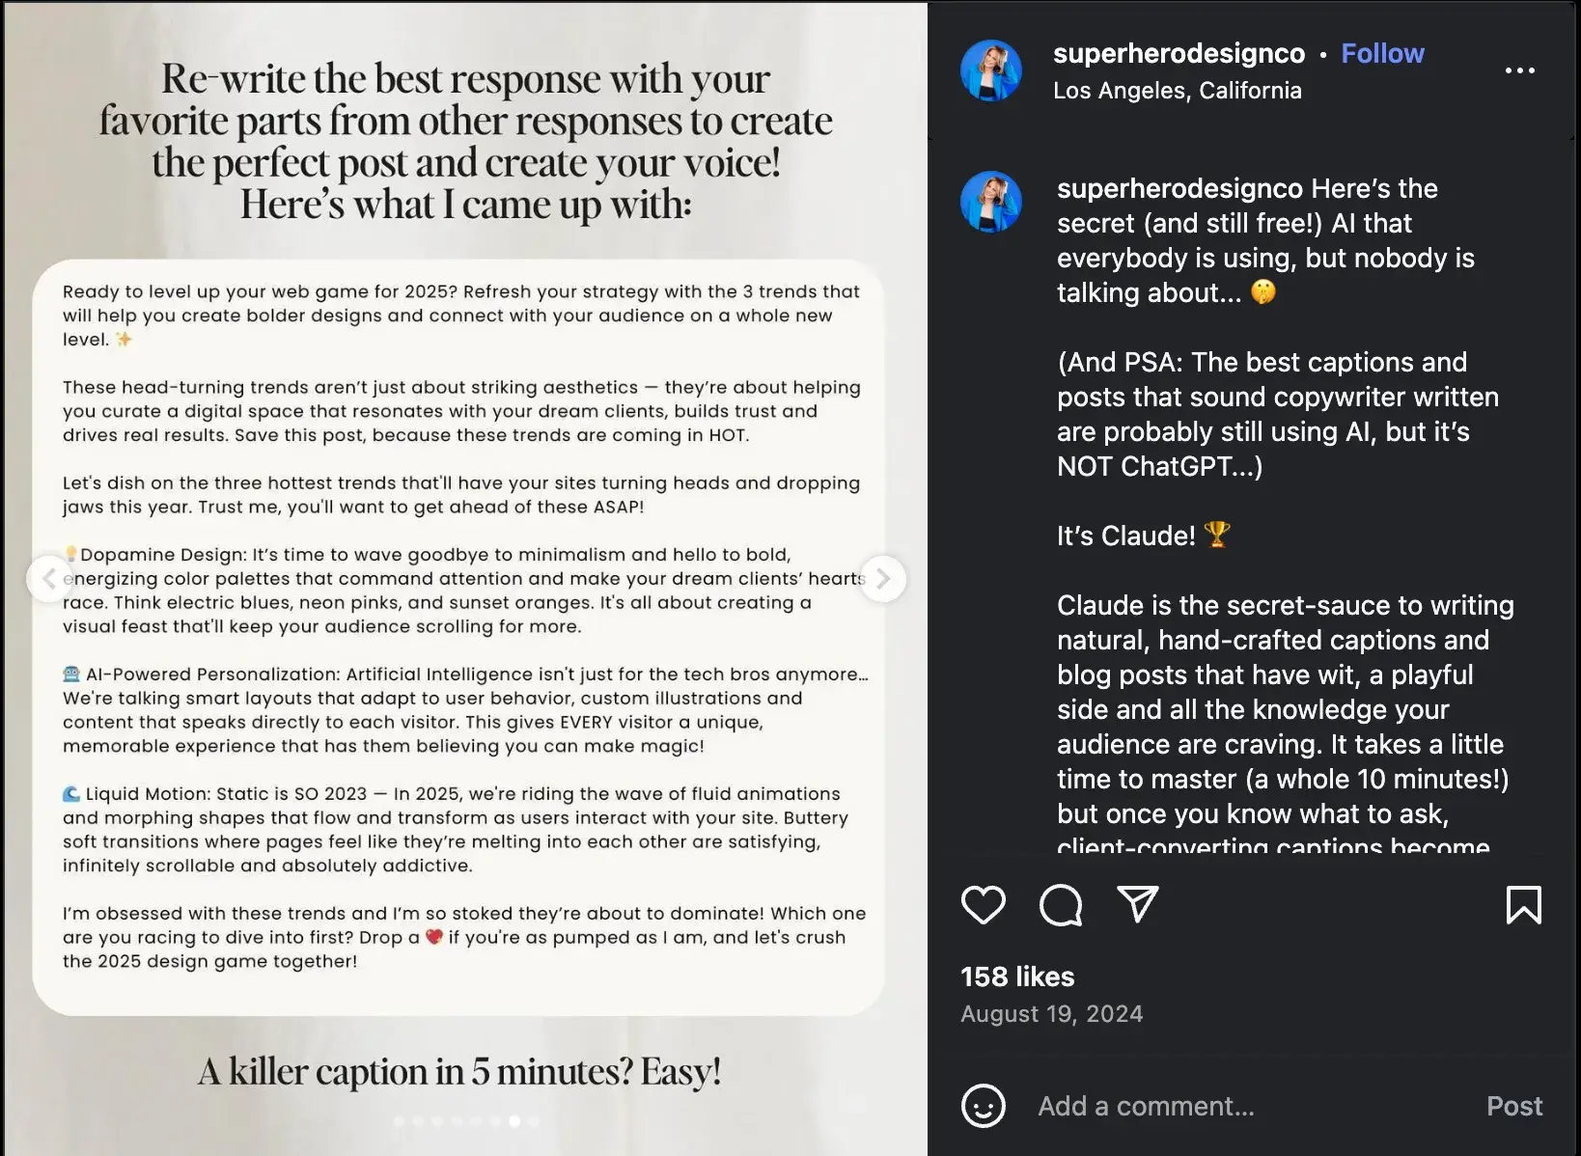The height and width of the screenshot is (1156, 1581).
Task: Open comments via the speech bubble icon
Action: pos(1060,904)
